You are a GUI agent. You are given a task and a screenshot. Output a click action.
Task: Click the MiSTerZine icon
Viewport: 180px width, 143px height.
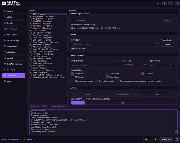pos(5,52)
